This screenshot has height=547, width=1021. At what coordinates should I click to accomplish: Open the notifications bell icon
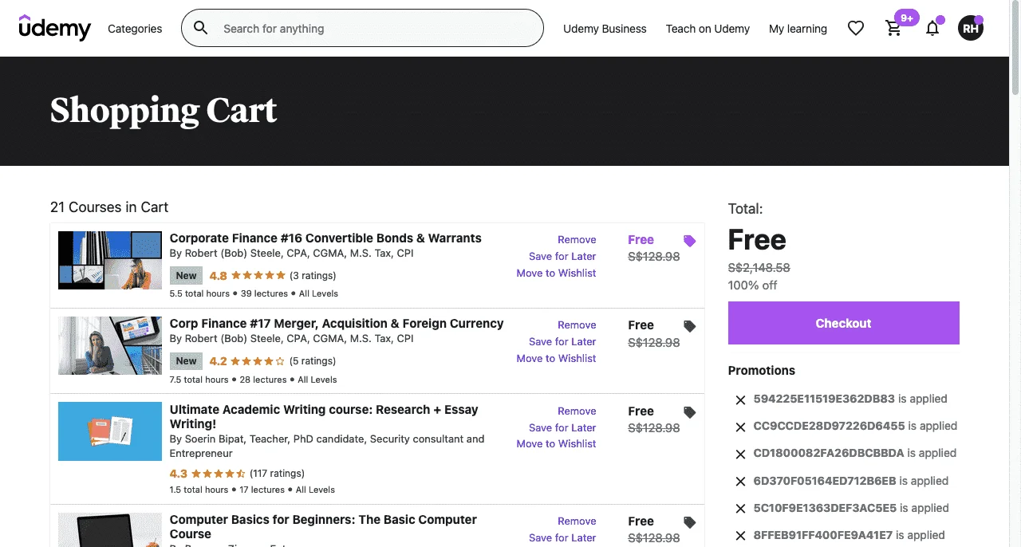pyautogui.click(x=932, y=29)
